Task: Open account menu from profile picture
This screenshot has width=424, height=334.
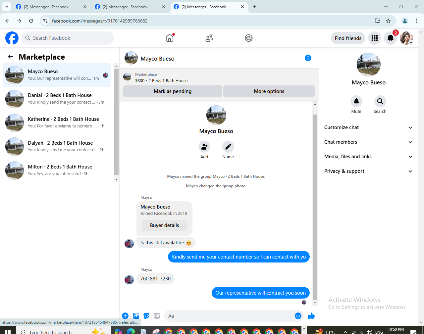Action: pyautogui.click(x=406, y=38)
